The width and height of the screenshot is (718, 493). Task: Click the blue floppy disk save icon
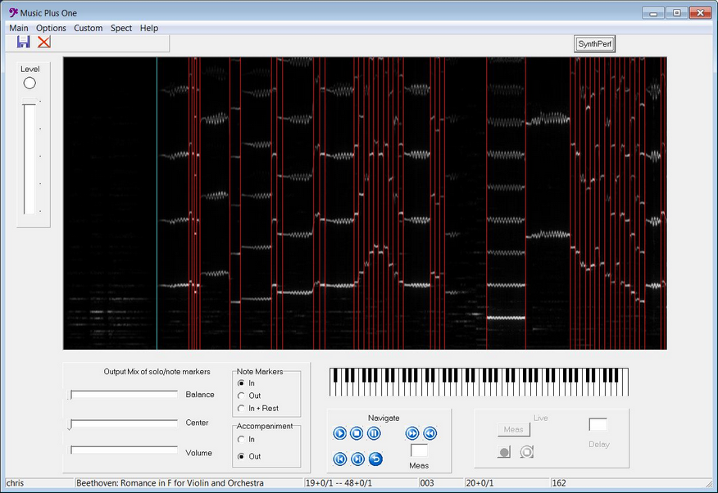pos(23,43)
